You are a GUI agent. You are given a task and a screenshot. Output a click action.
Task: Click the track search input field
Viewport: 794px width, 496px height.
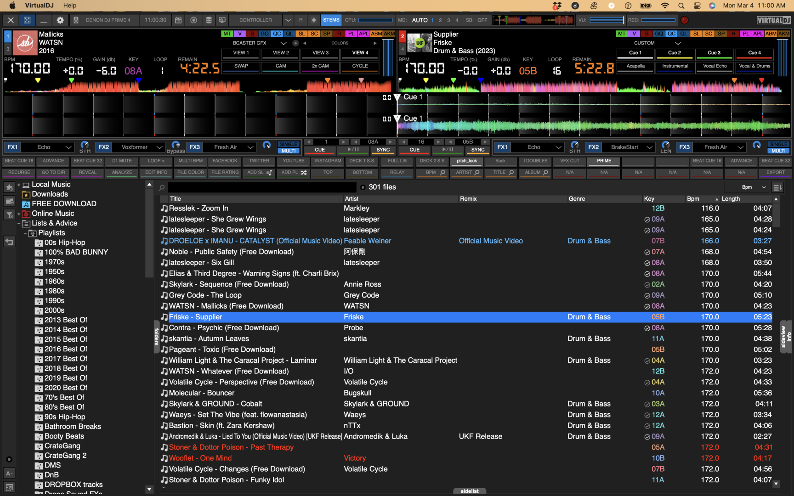coord(262,187)
